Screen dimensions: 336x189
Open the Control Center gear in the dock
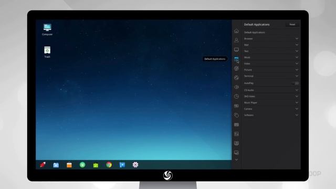point(135,165)
